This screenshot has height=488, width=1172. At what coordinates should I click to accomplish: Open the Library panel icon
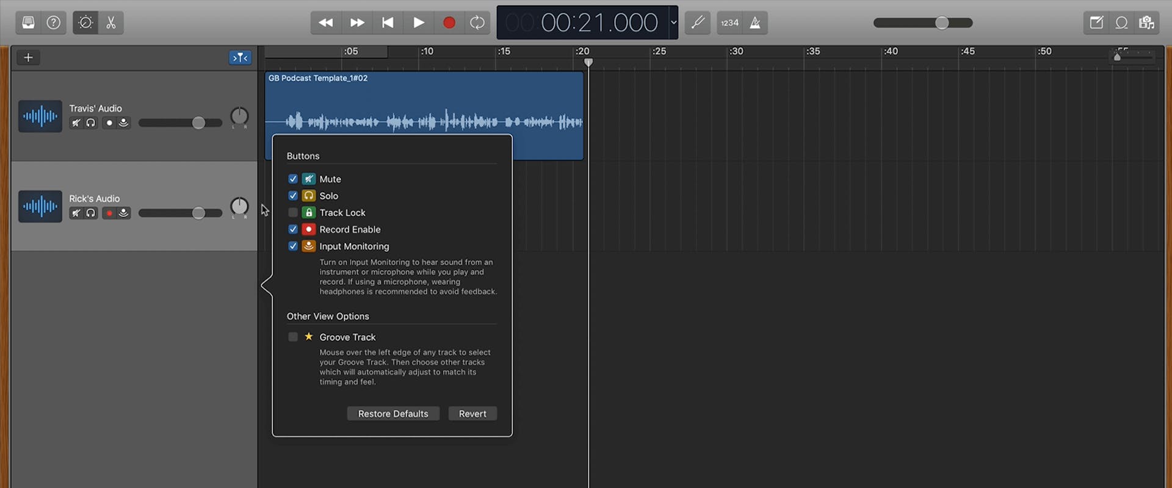28,23
